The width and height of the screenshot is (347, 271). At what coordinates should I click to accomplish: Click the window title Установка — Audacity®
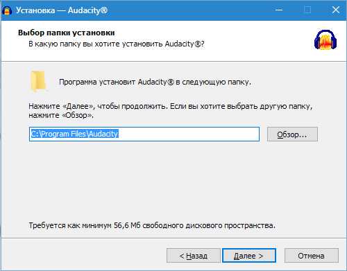click(x=62, y=10)
